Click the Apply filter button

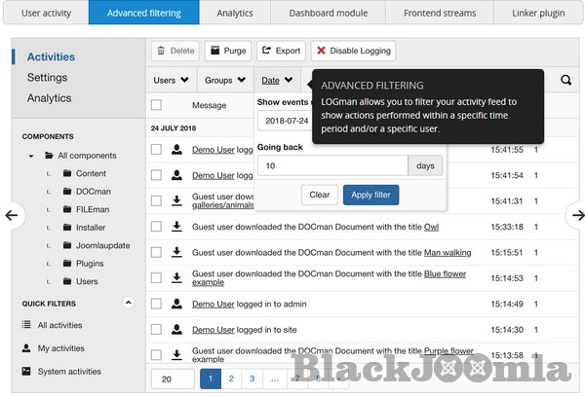pos(370,195)
